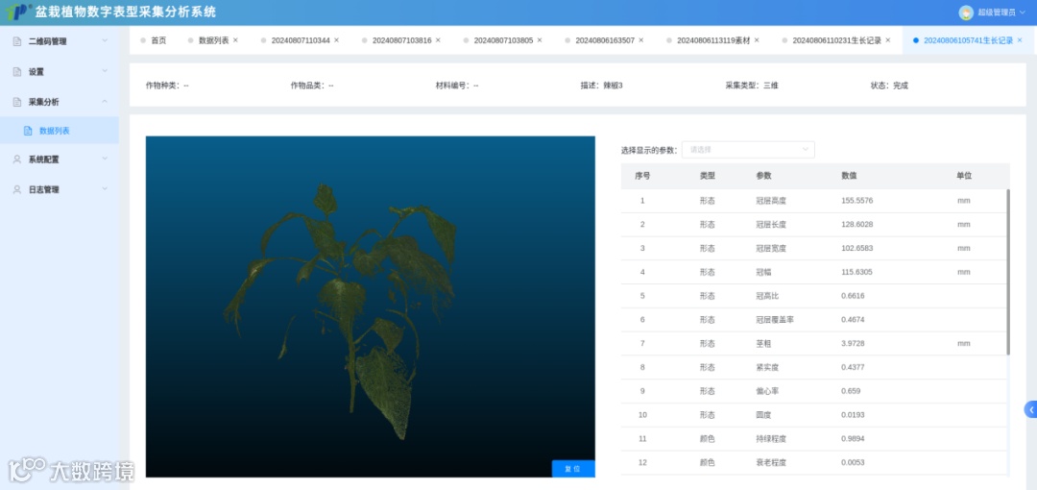
Task: Open the 系统配置 sidebar menu
Action: (x=60, y=159)
